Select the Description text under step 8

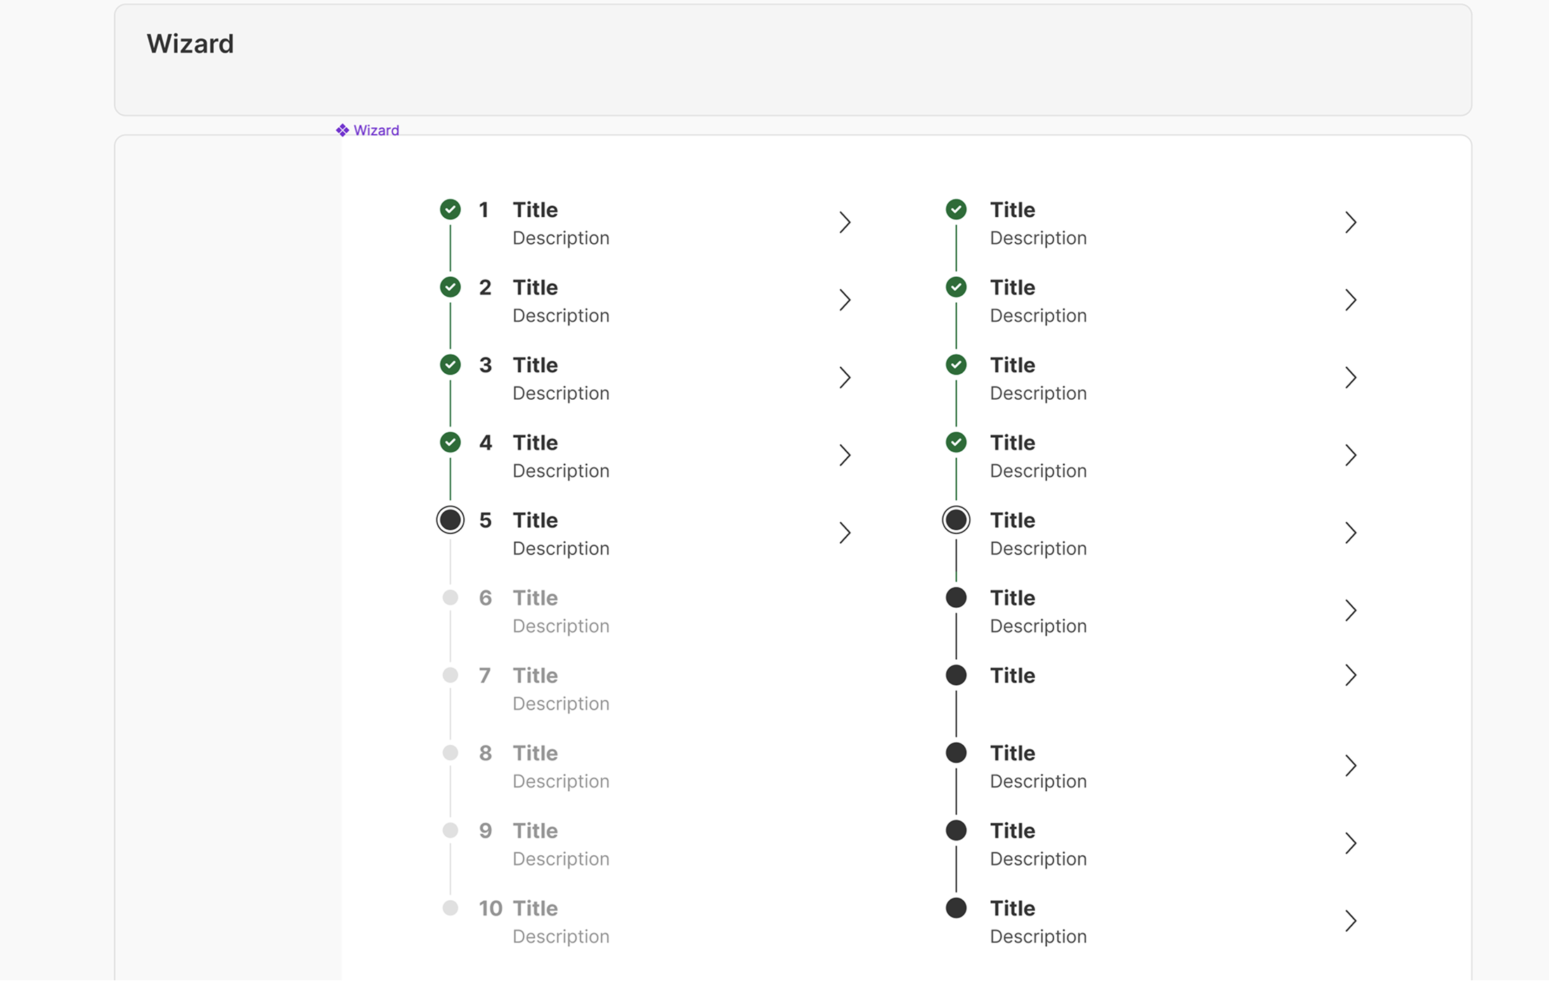(560, 781)
